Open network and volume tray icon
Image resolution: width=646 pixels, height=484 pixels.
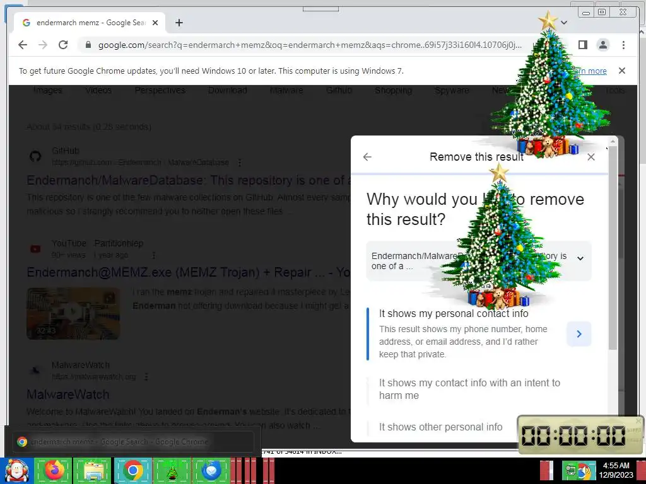click(x=578, y=470)
